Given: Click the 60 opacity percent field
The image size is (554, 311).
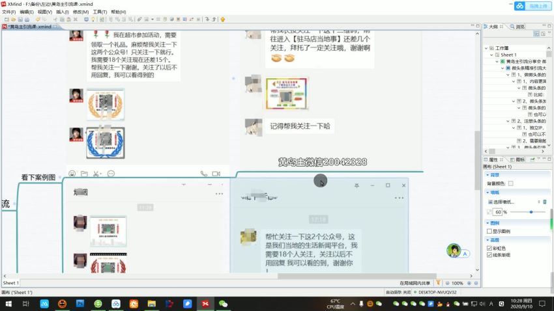Looking at the screenshot, I should [x=497, y=212].
